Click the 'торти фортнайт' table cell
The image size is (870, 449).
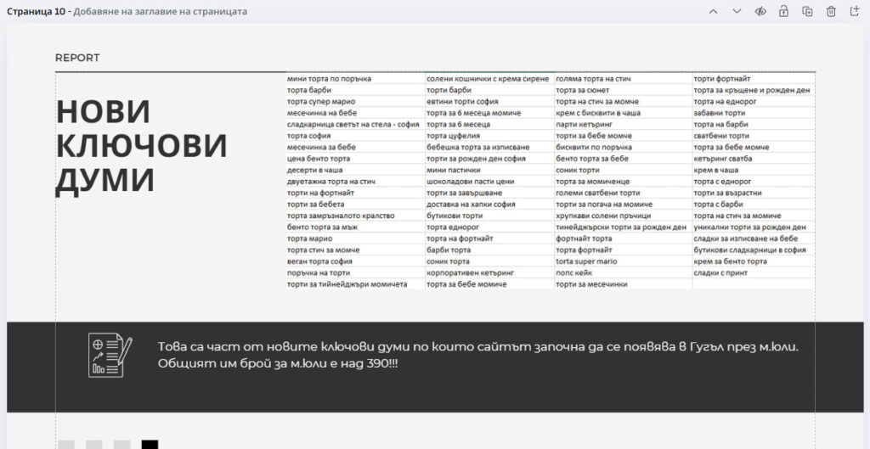(721, 79)
